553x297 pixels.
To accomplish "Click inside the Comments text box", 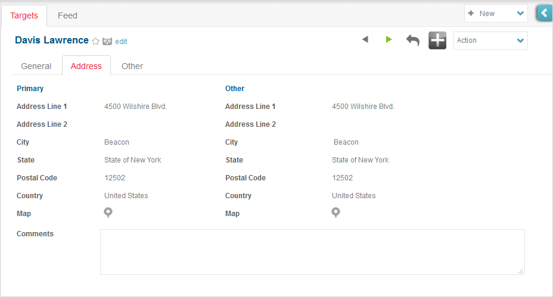I will coord(312,252).
